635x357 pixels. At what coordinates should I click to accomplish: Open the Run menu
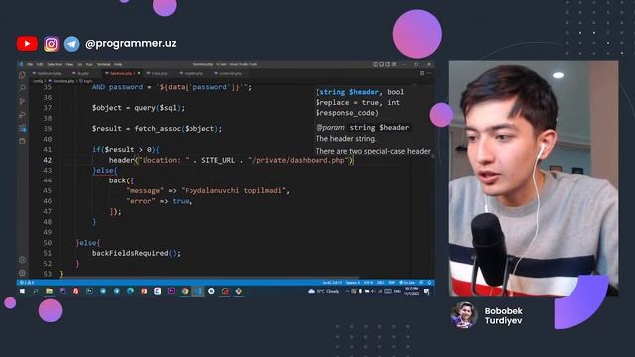pos(89,64)
